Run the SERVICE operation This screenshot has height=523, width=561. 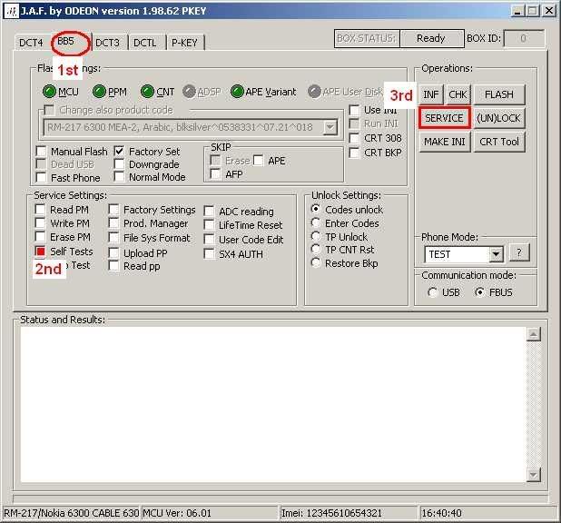[x=445, y=118]
